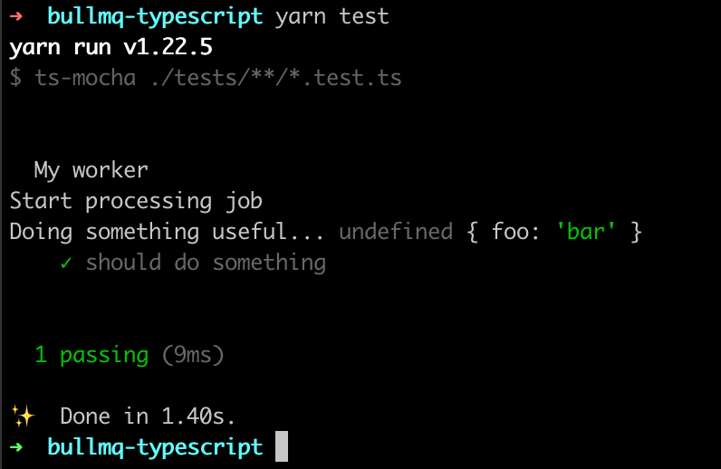
Task: Click 'bullmq-typescript' in the top prompt
Action: coord(155,17)
